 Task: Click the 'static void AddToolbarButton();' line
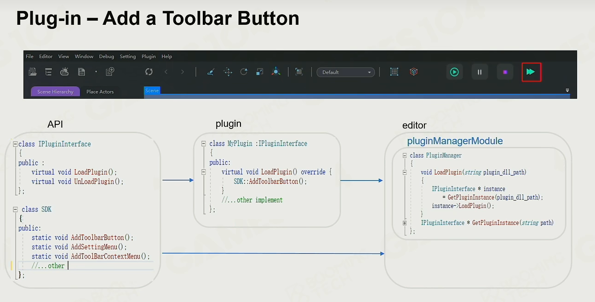(x=82, y=238)
